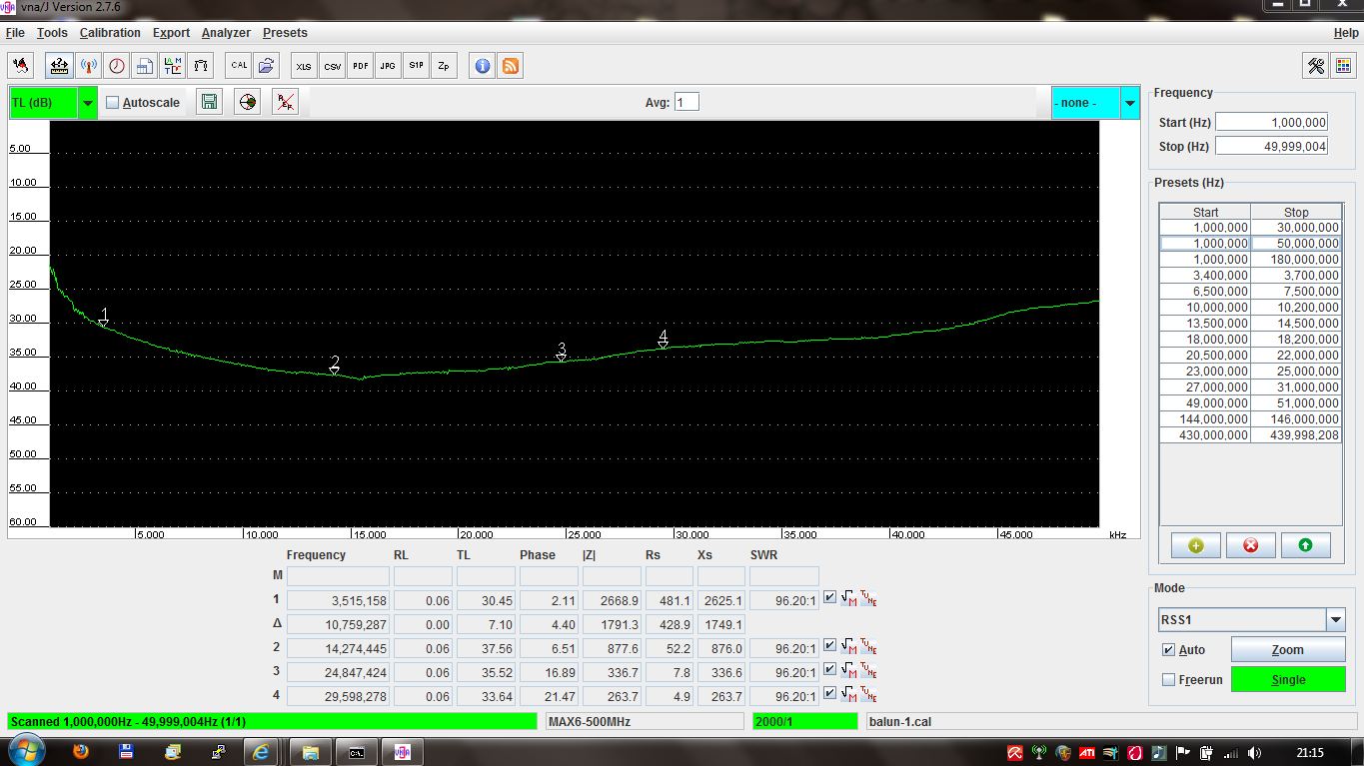
Task: Enable the Freerun checkbox
Action: coord(1168,679)
